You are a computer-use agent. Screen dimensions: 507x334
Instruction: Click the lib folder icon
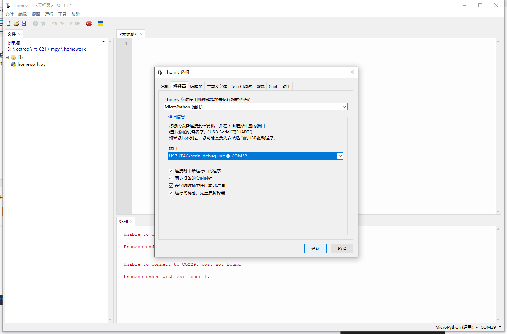tap(13, 57)
